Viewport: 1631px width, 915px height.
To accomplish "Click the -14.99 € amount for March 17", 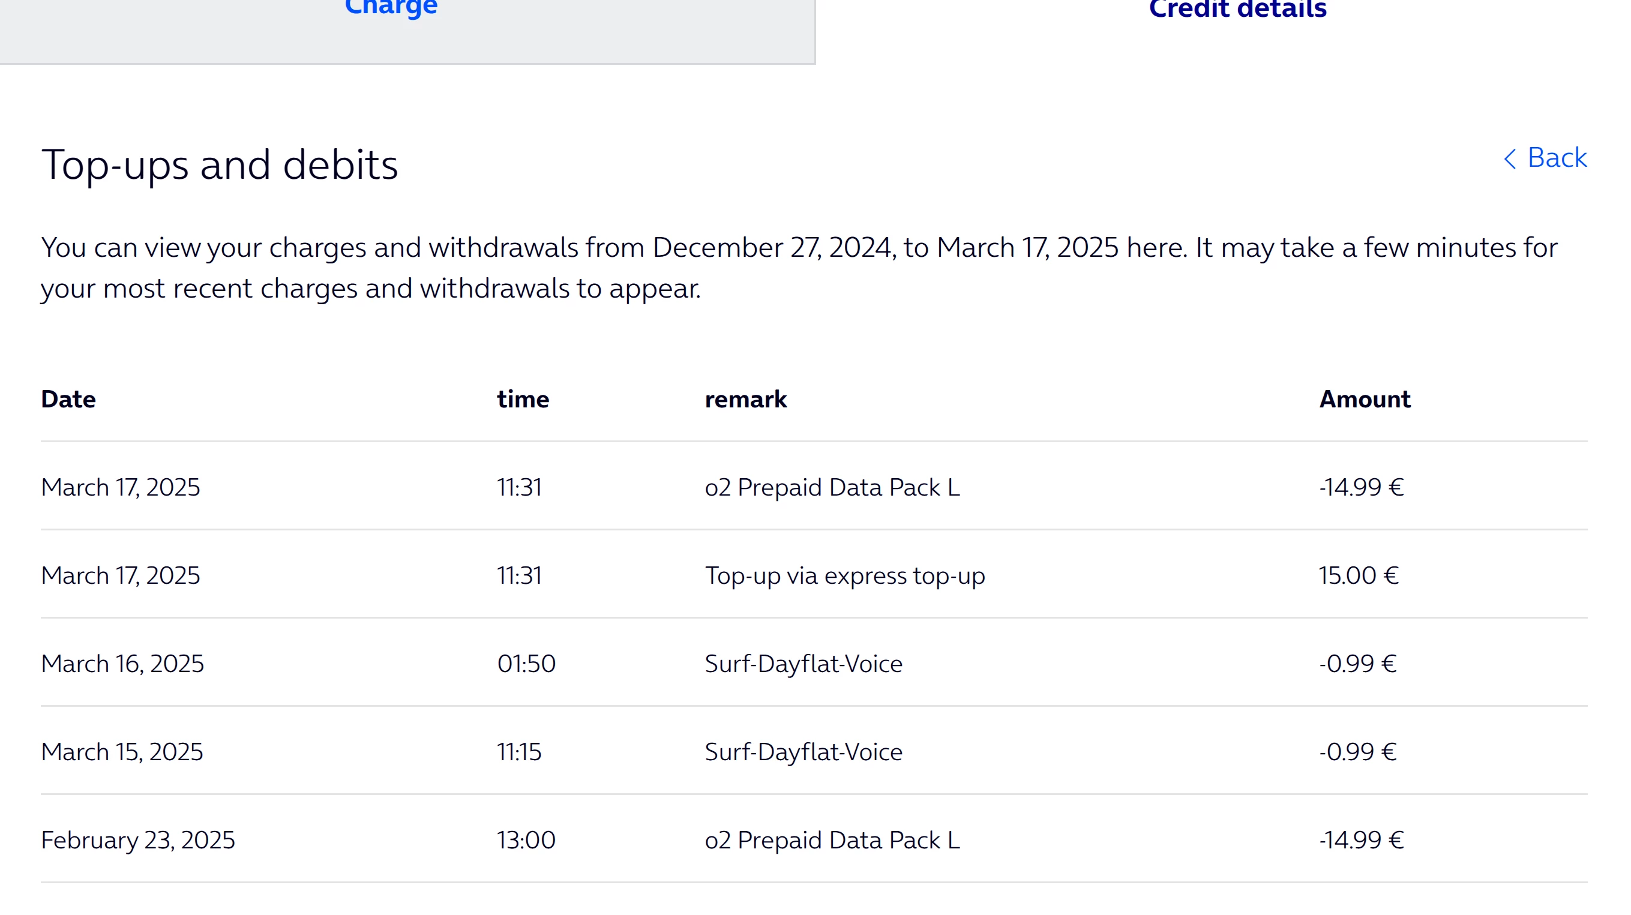I will pos(1362,488).
